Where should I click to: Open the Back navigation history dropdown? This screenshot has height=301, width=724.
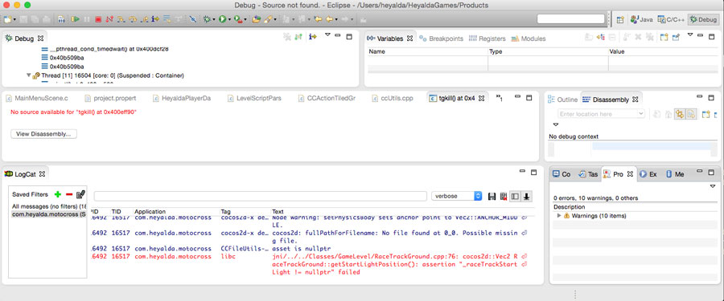coord(336,20)
